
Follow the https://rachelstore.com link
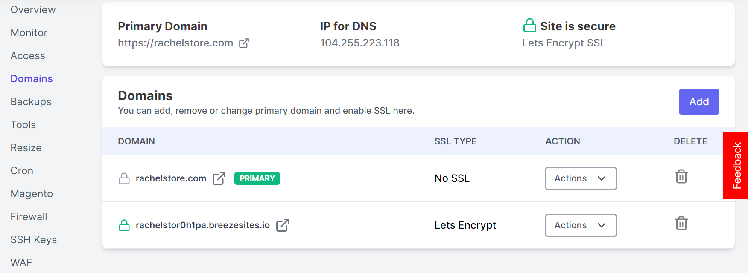(175, 43)
